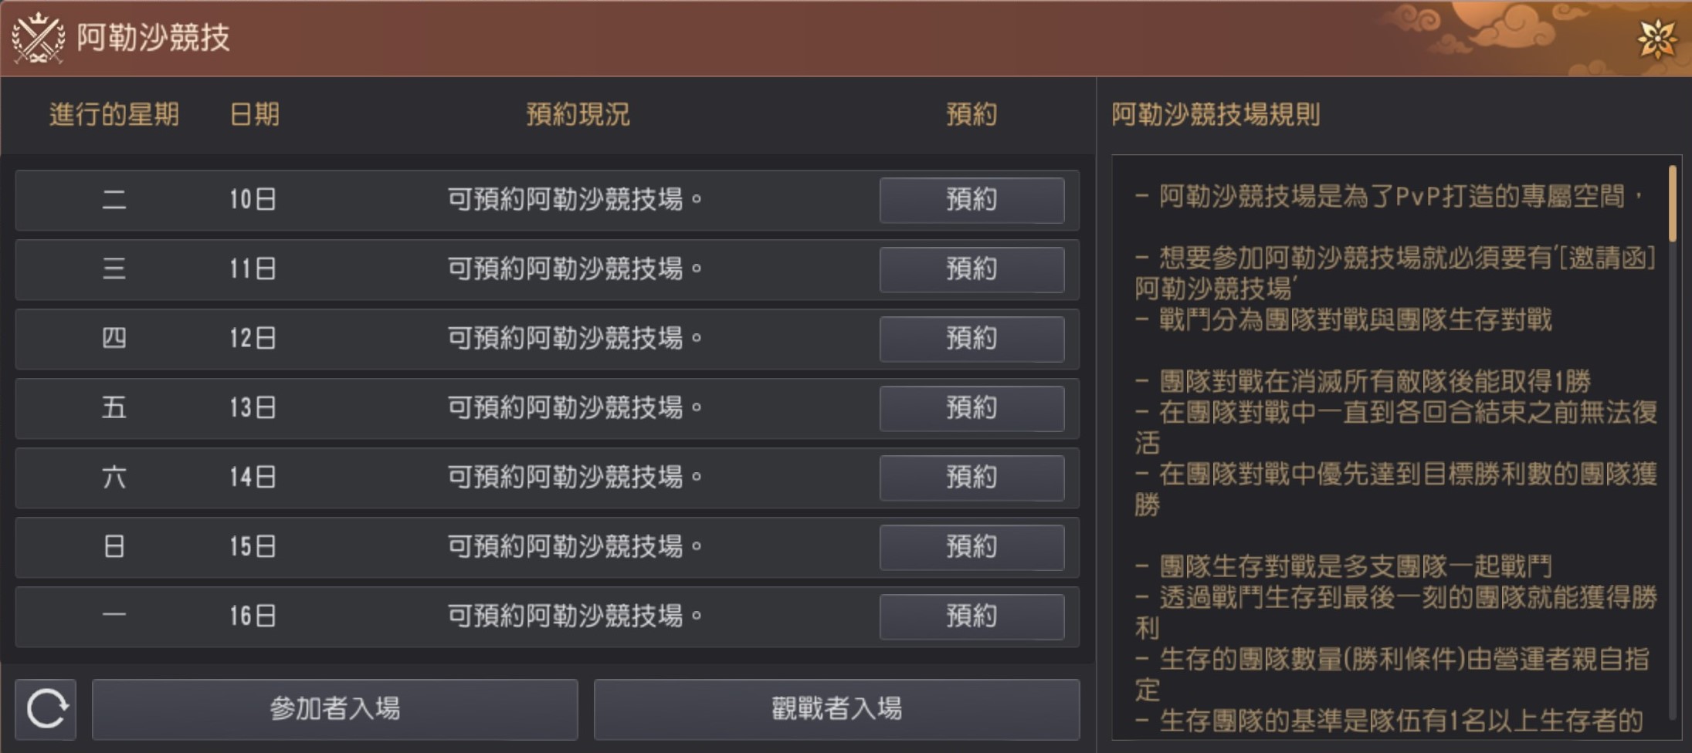The image size is (1692, 753).
Task: Click the 參加者入場 participant entry button
Action: coord(334,709)
